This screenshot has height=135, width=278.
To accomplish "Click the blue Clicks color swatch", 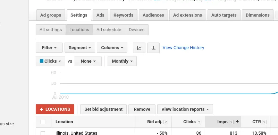I will (x=42, y=61).
